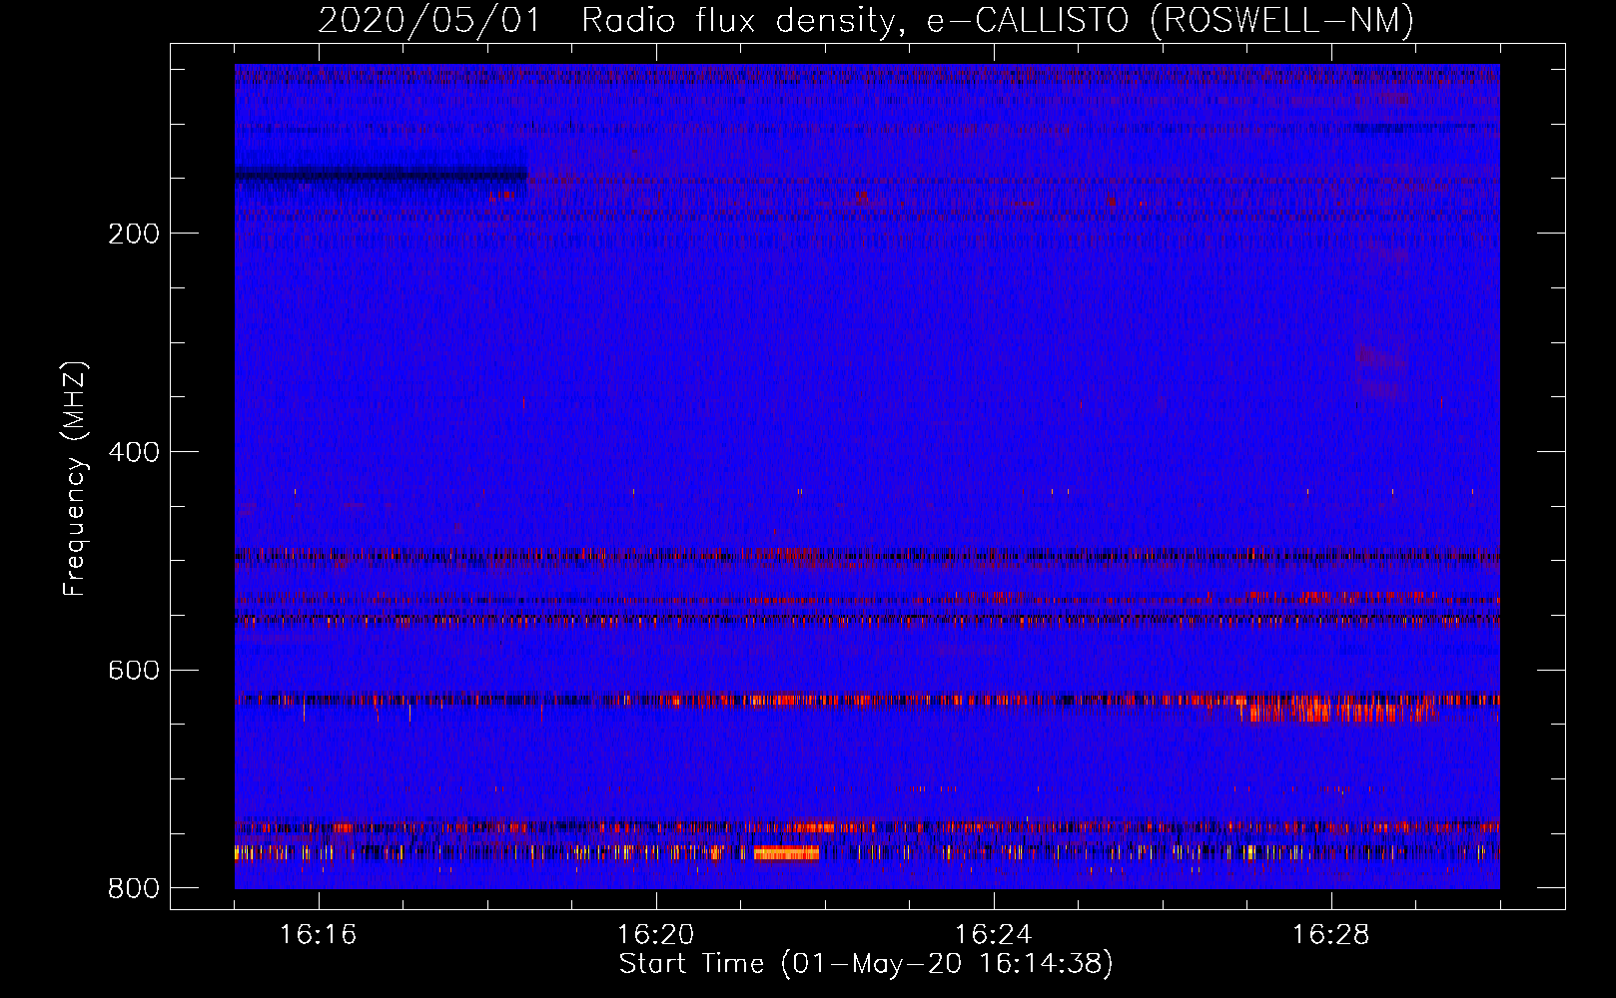The width and height of the screenshot is (1616, 998).
Task: Click the plot title '2020/05/01 Radio flux density'
Action: (x=610, y=20)
